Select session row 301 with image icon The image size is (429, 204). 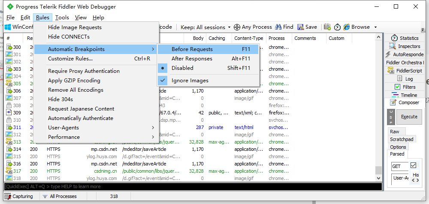coord(9,54)
